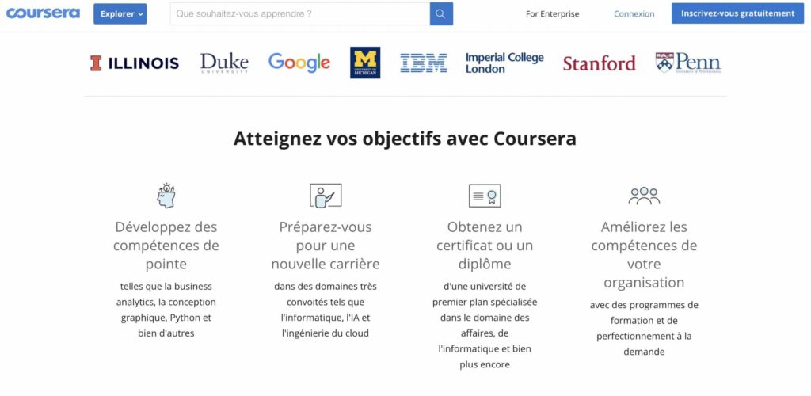Viewport: 811px width, 396px height.
Task: Click the IBM logo
Action: coord(424,63)
